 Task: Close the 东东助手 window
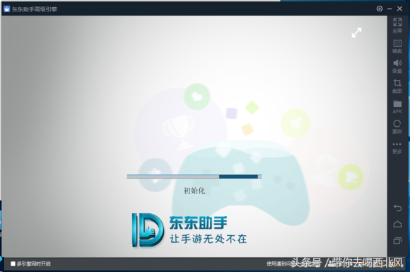point(399,8)
